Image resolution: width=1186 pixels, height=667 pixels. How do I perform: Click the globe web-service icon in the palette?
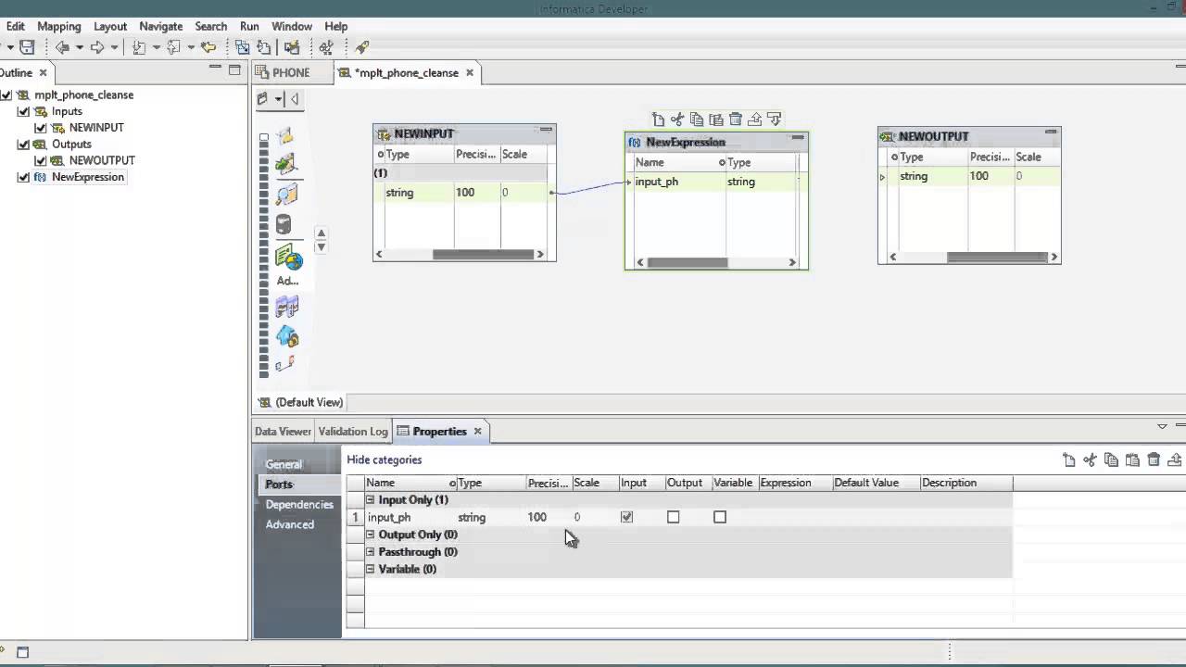coord(288,257)
